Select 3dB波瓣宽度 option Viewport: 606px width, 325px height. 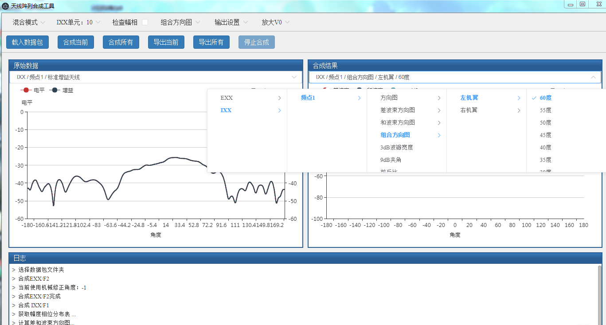point(407,148)
